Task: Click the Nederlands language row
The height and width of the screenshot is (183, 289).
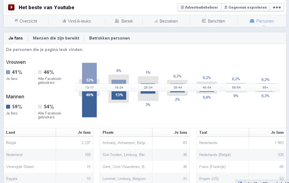Action: pos(241,143)
